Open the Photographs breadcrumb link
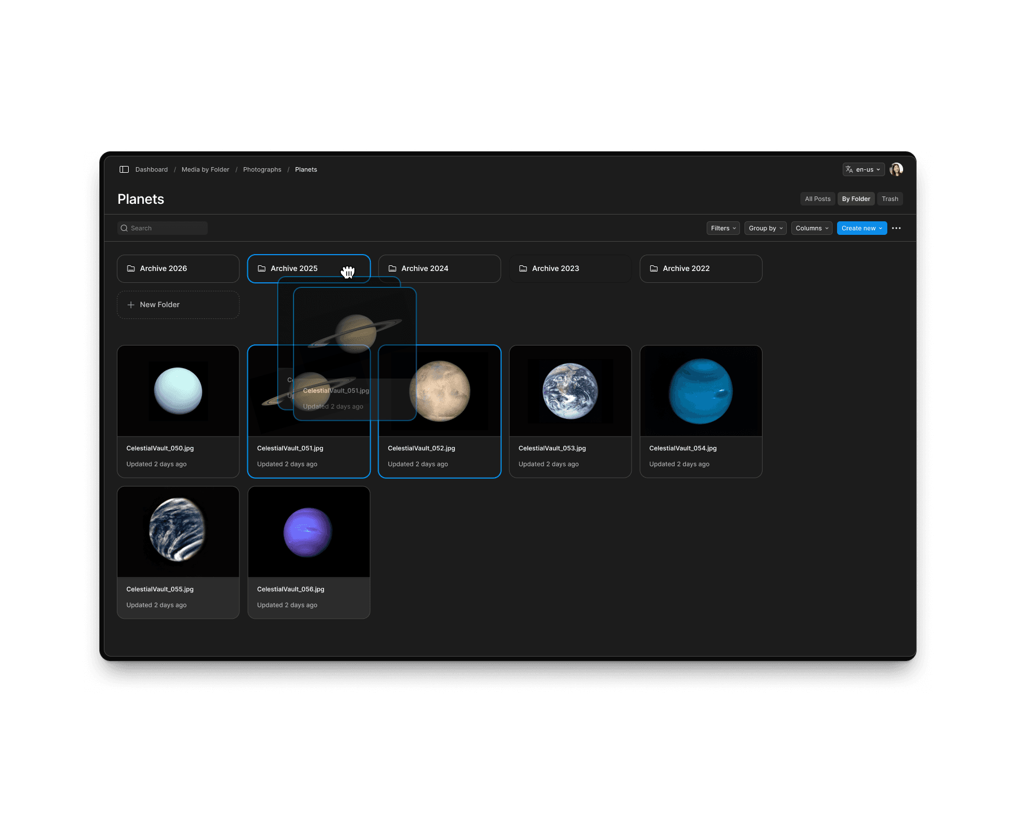The width and height of the screenshot is (1016, 813). [262, 169]
